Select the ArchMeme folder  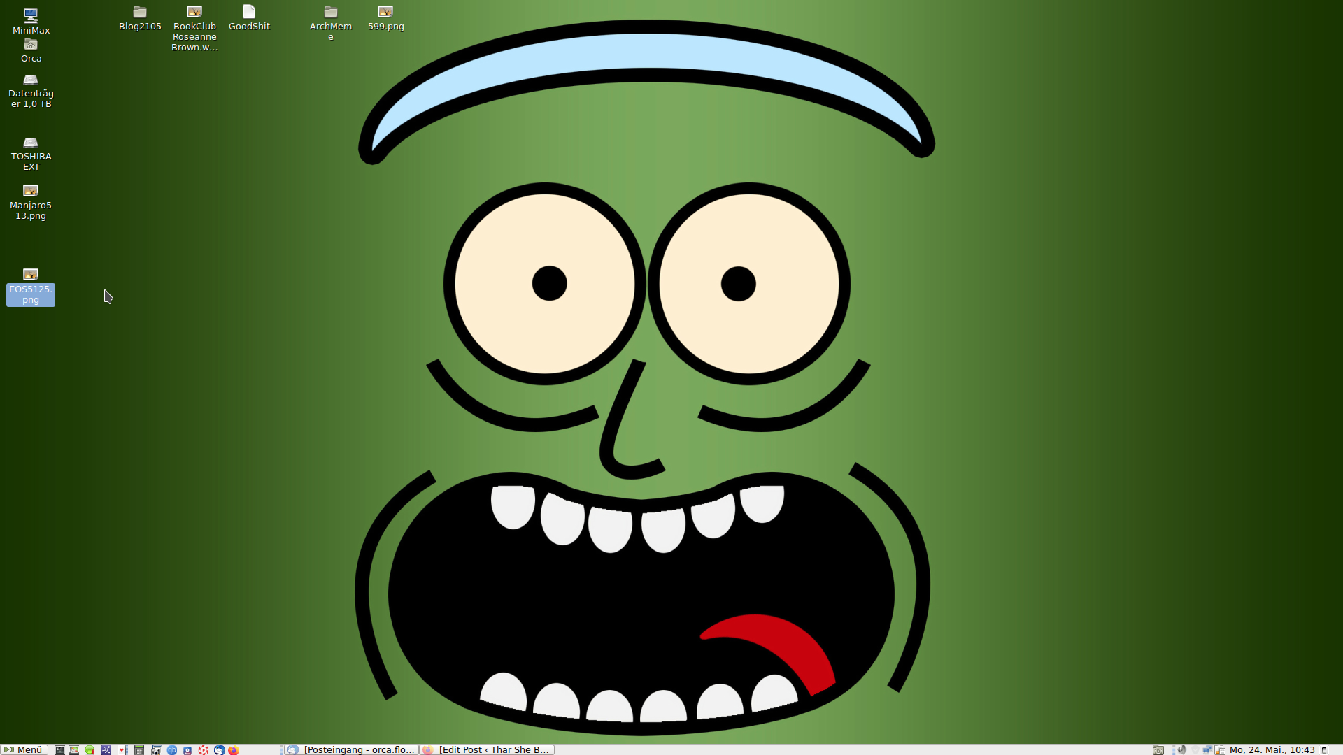click(x=331, y=23)
